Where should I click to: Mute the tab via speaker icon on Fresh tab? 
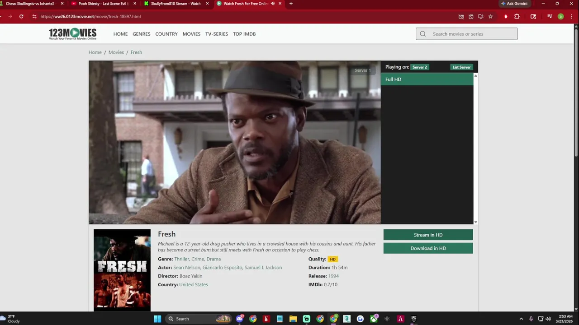(x=272, y=4)
